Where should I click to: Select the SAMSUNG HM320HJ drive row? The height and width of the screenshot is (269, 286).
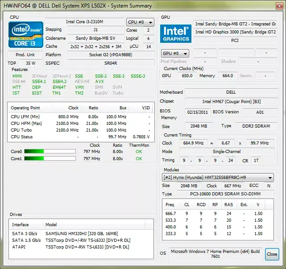(x=81, y=233)
